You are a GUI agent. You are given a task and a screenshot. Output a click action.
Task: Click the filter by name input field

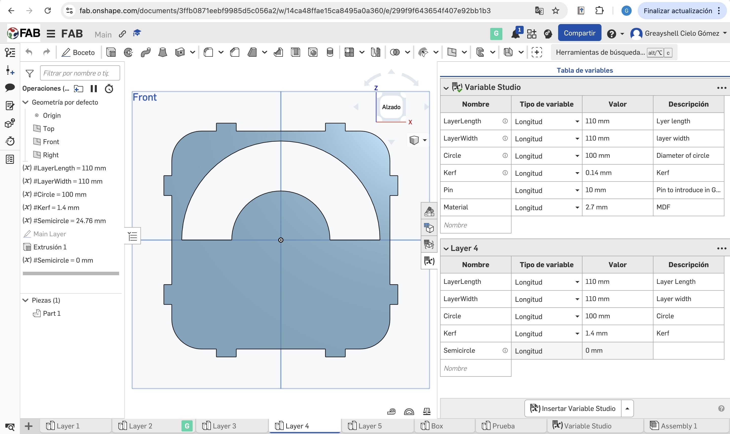point(80,73)
